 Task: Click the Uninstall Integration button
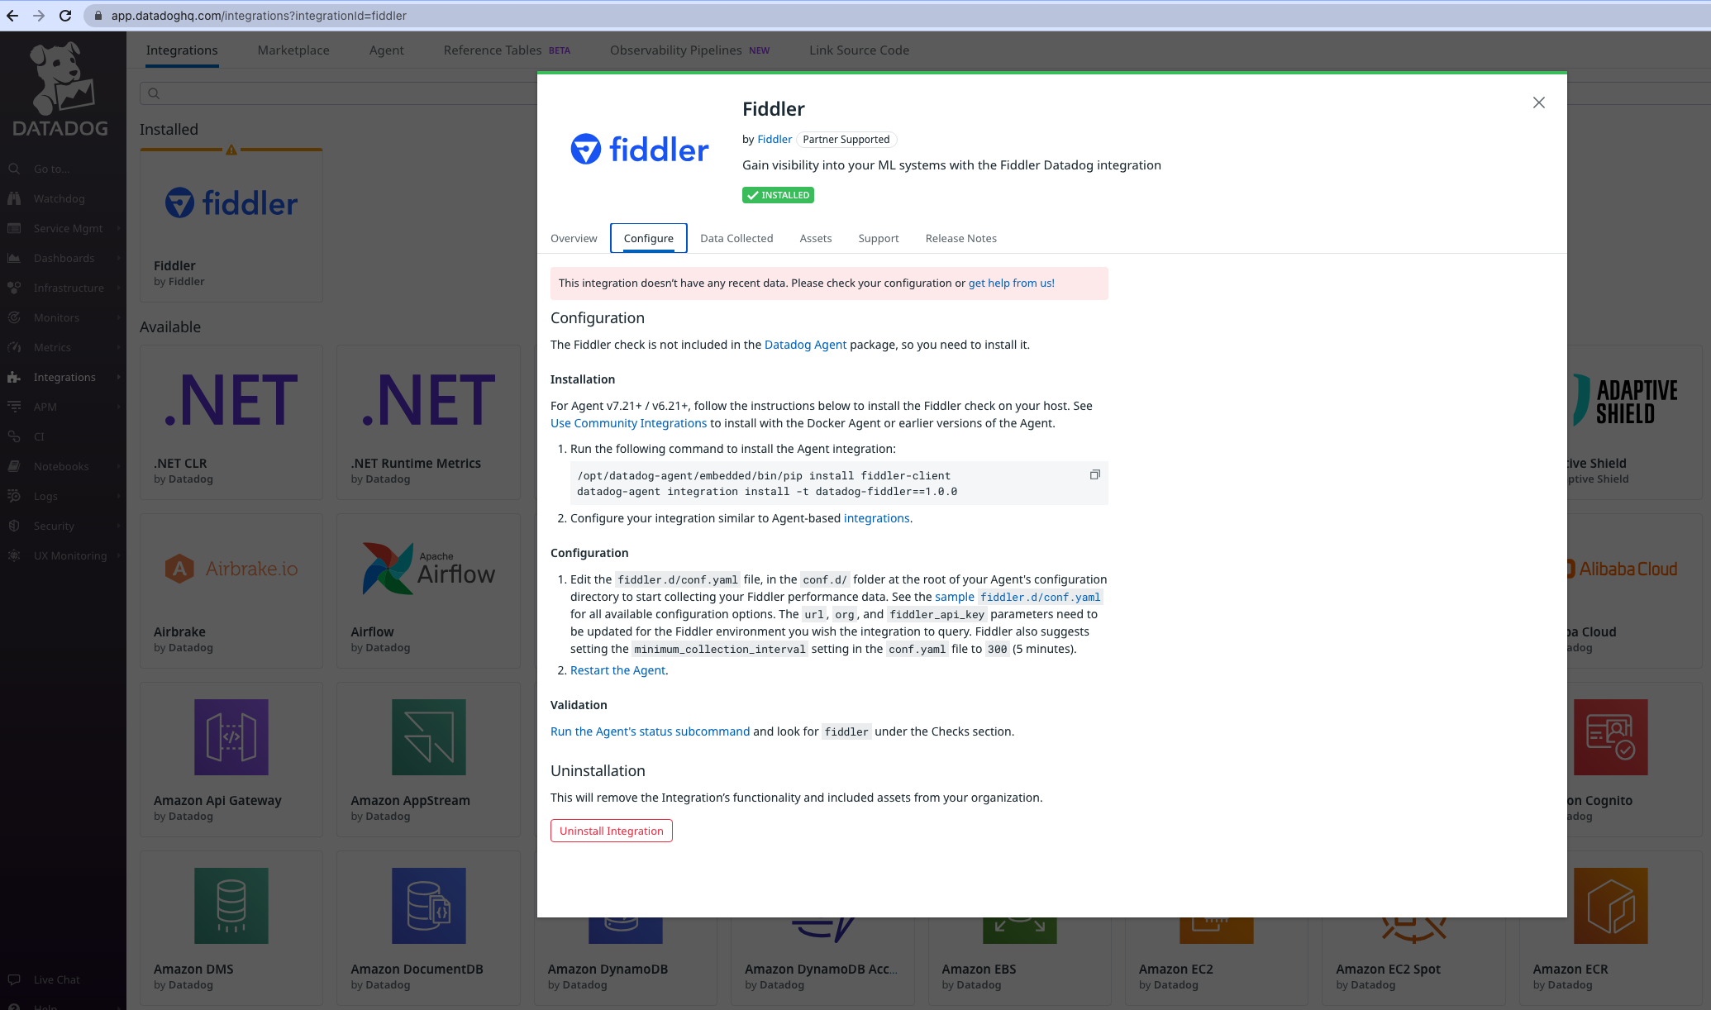pyautogui.click(x=611, y=831)
